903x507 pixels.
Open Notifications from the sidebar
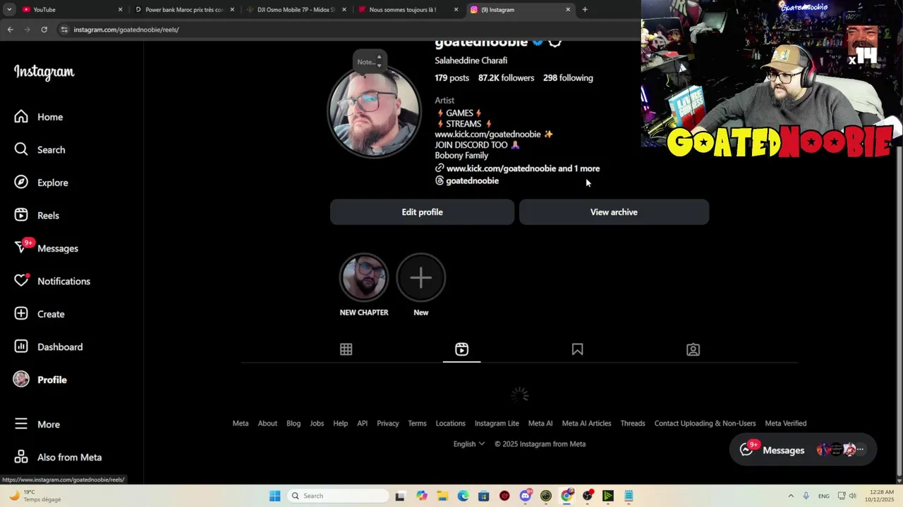pyautogui.click(x=51, y=281)
